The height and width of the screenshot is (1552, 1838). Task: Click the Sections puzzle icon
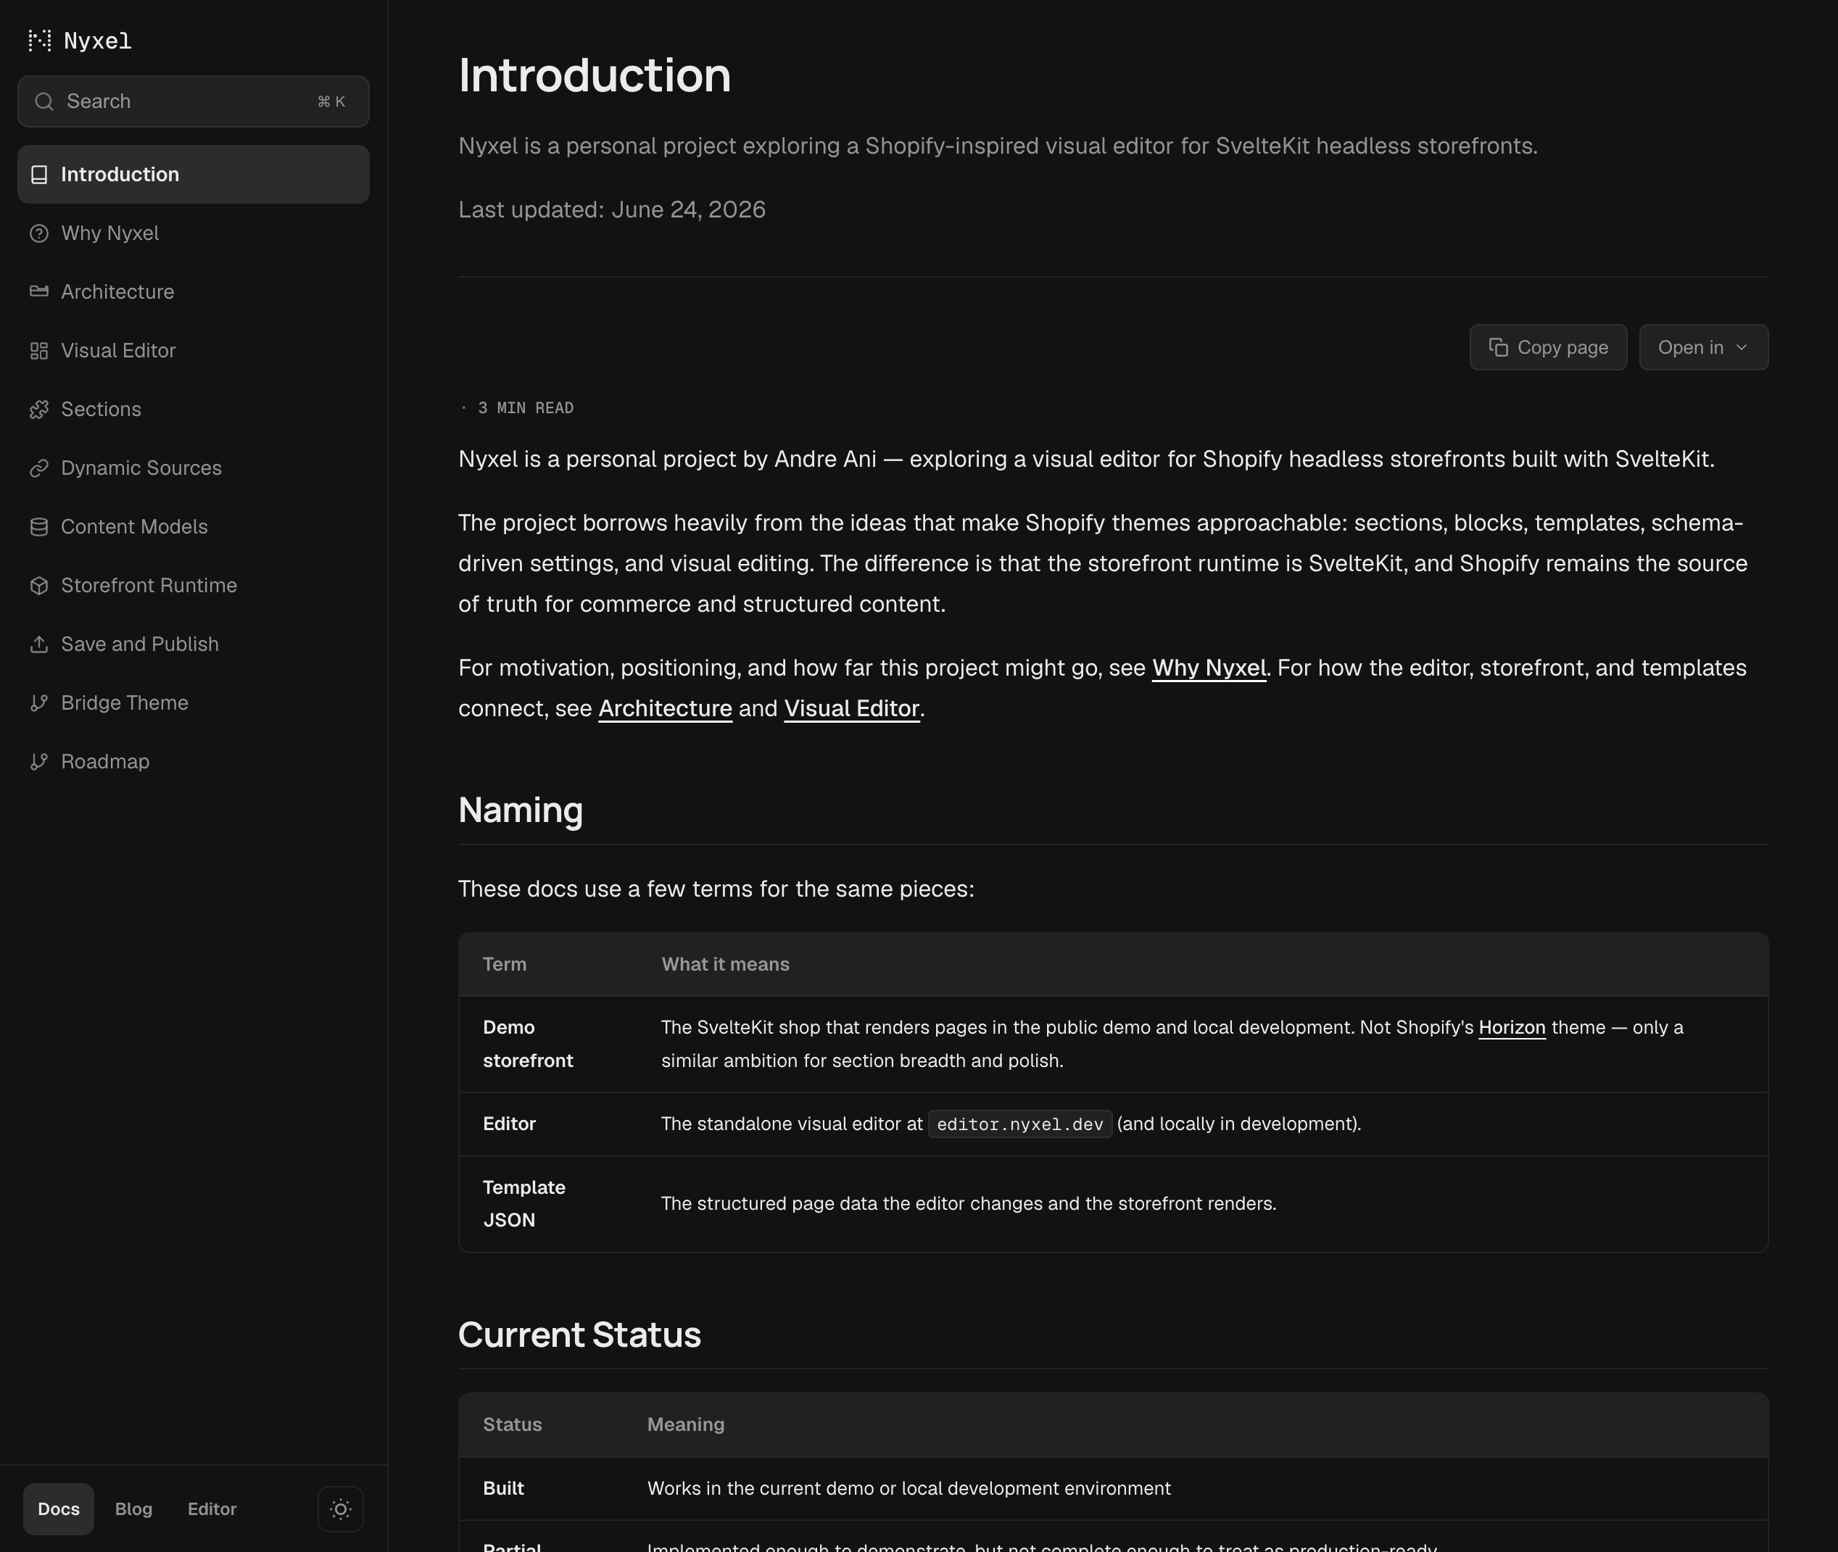click(38, 409)
